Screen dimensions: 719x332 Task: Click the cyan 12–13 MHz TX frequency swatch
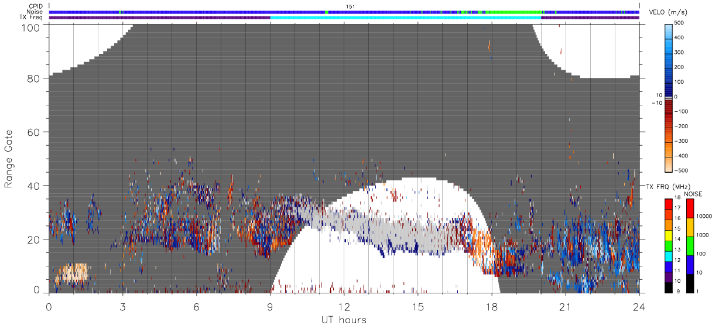668,256
